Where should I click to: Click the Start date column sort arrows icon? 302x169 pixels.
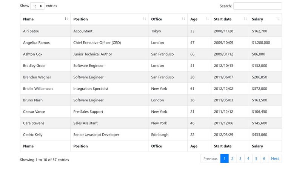[x=245, y=19]
